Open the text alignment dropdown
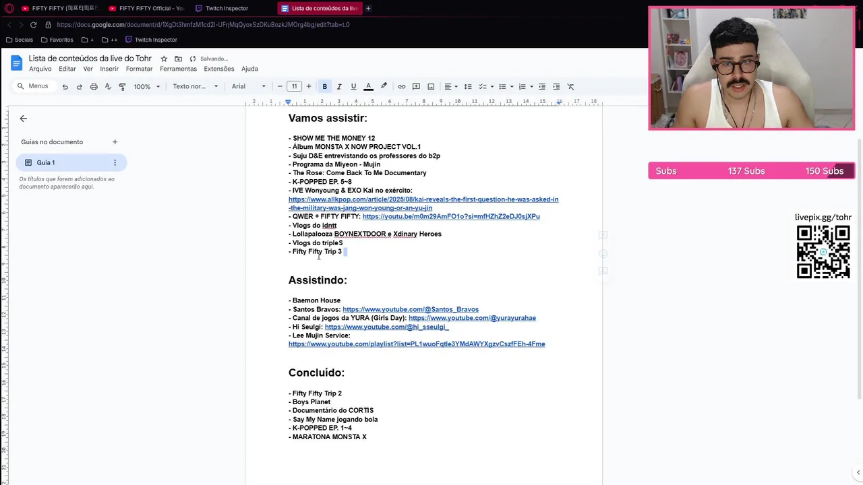The image size is (863, 485). [451, 87]
